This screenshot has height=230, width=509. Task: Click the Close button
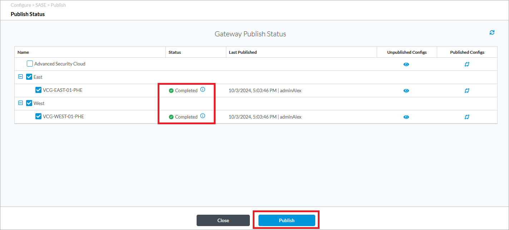pyautogui.click(x=223, y=220)
